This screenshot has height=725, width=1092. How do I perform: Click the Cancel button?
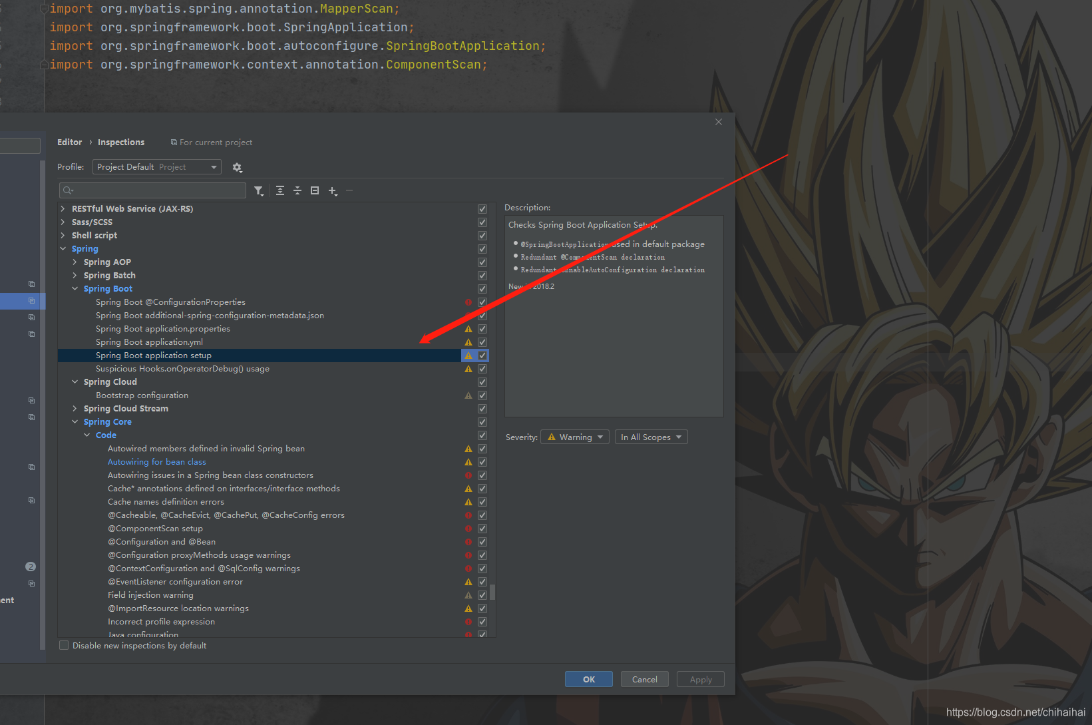645,679
